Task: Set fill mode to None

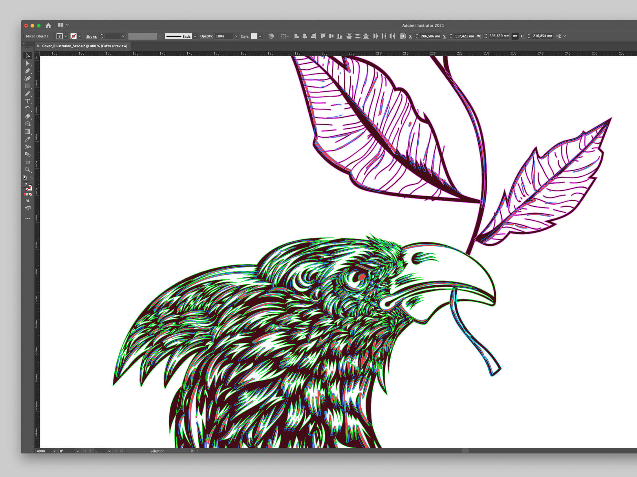Action: [31, 194]
